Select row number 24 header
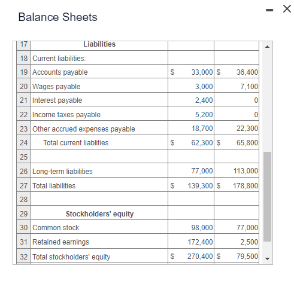The height and width of the screenshot is (290, 294). click(23, 142)
